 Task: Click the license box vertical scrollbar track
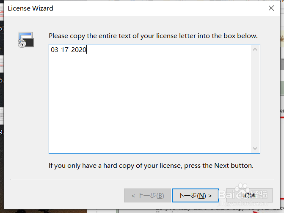(x=255, y=99)
